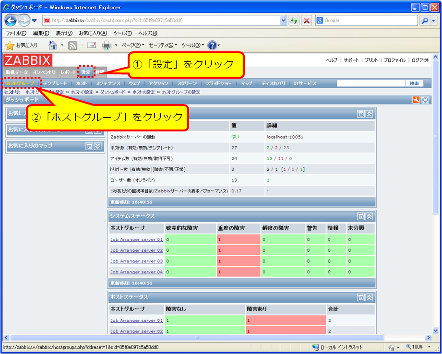The image size is (442, 354).
Task: Open the お気に入り star favorites button
Action: 22,45
